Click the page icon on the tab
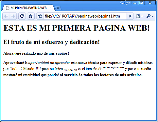The image size is (158, 122). 7,8
